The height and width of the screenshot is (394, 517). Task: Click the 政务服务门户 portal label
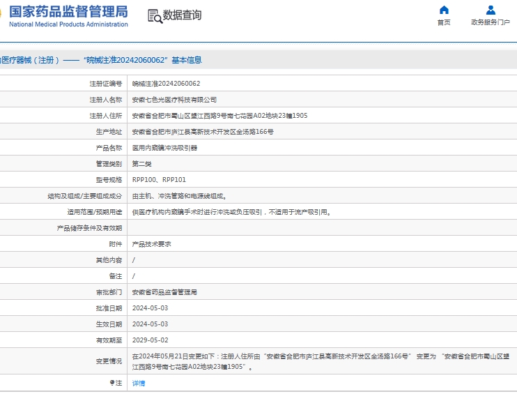tap(491, 22)
